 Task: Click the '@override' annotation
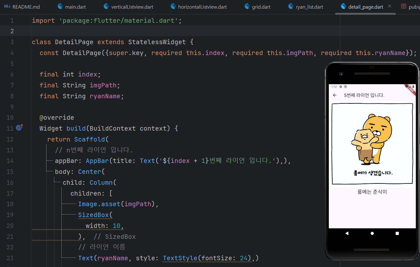point(57,117)
